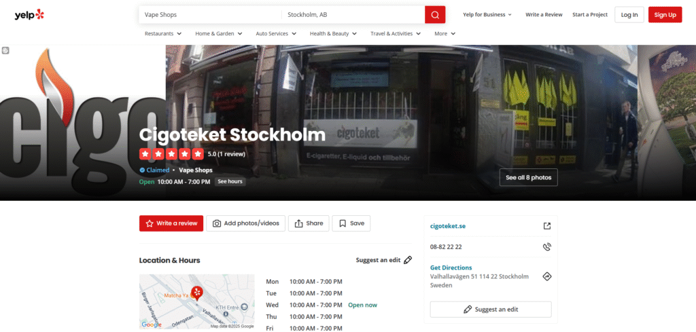Click the Valhallavägen 51 address text
This screenshot has height=332, width=696.
[x=479, y=281]
